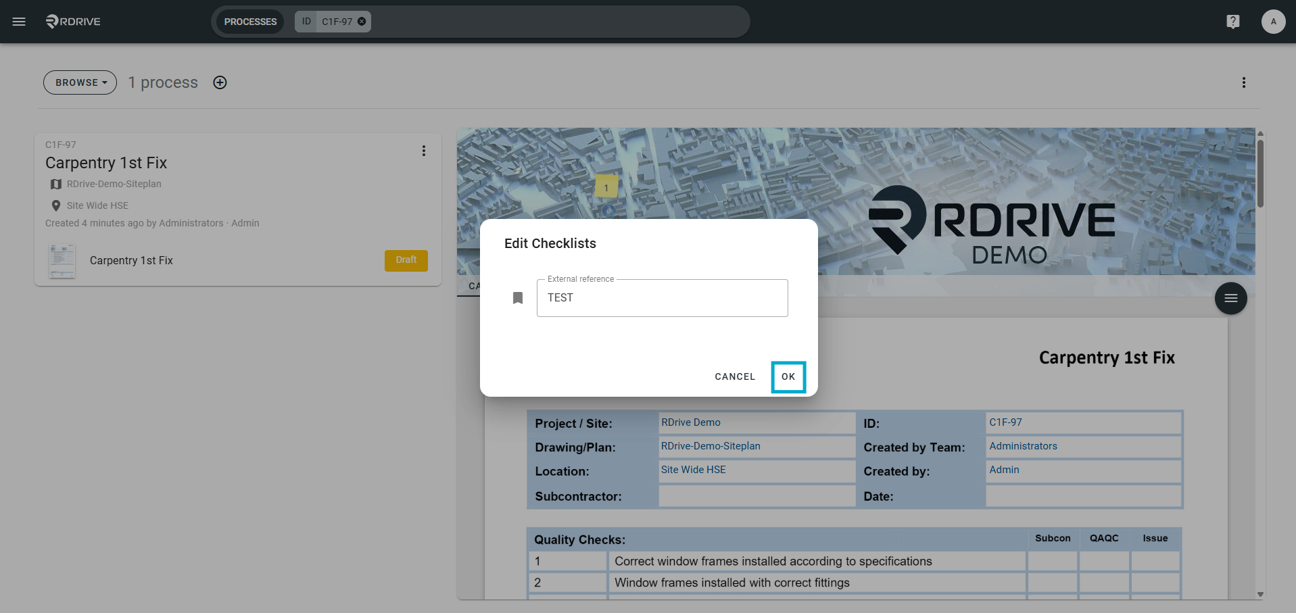The height and width of the screenshot is (613, 1296).
Task: Click the location pin icon on card
Action: [x=56, y=205]
